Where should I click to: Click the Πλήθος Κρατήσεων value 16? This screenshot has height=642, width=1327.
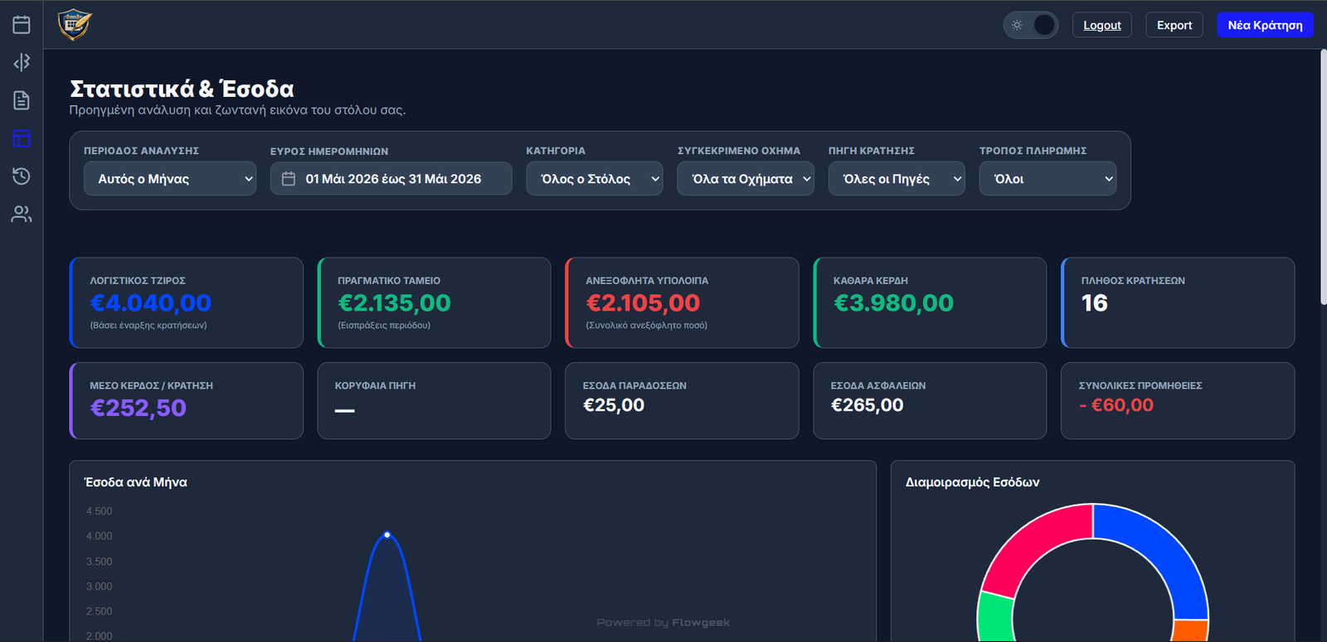click(x=1094, y=303)
